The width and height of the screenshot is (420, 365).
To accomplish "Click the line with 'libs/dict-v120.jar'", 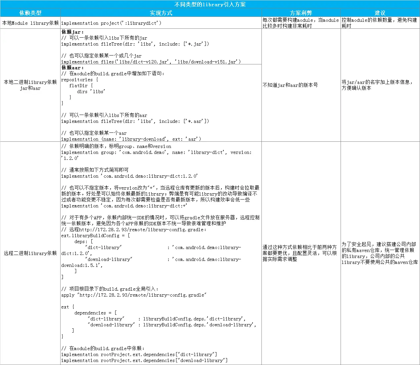I will click(151, 62).
